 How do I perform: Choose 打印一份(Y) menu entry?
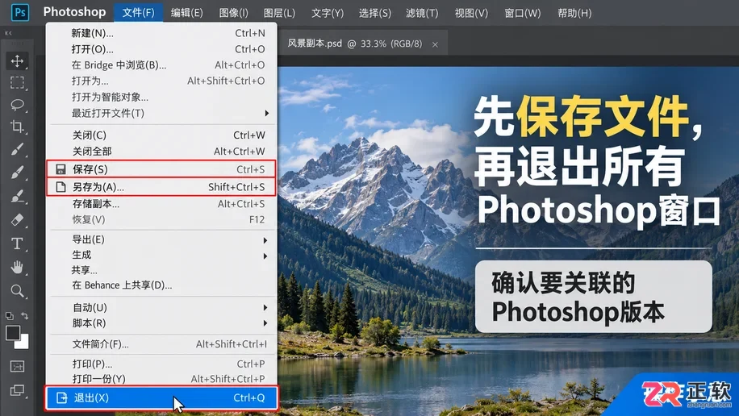point(161,379)
